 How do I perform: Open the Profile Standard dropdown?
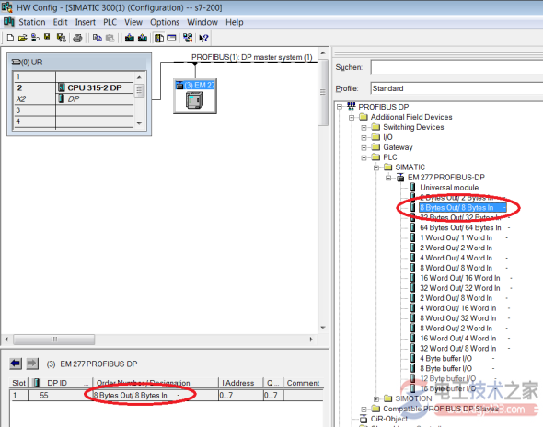tap(456, 88)
